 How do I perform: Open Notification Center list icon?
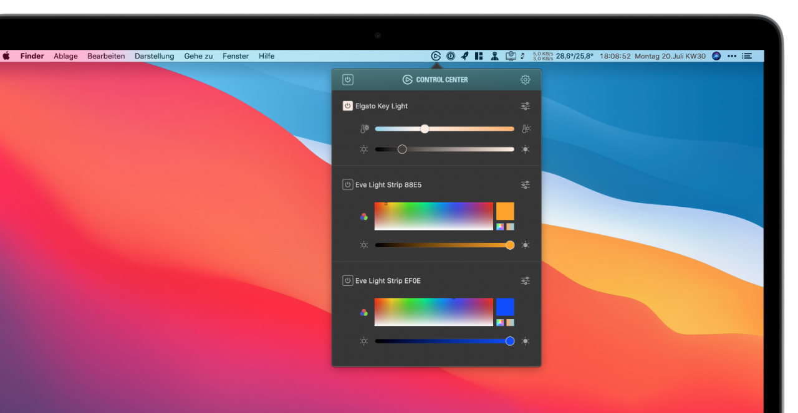747,56
